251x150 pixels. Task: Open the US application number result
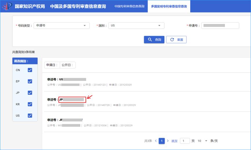pyautogui.click(x=66, y=79)
